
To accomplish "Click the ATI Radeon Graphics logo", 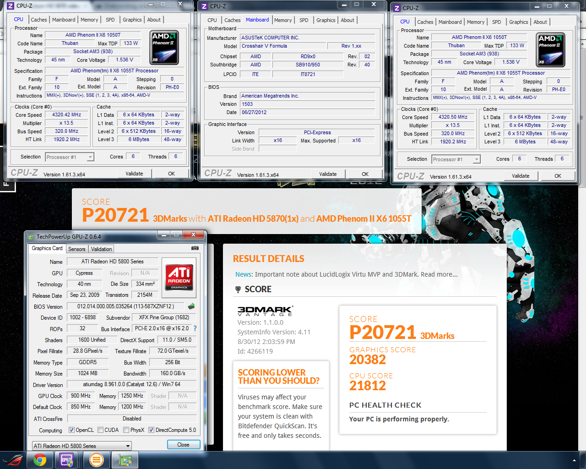I will pos(179,277).
